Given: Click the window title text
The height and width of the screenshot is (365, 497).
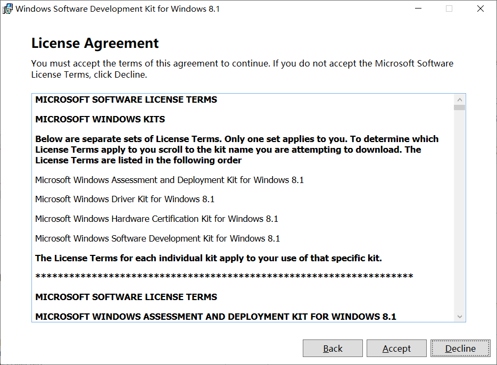Looking at the screenshot, I should 118,9.
